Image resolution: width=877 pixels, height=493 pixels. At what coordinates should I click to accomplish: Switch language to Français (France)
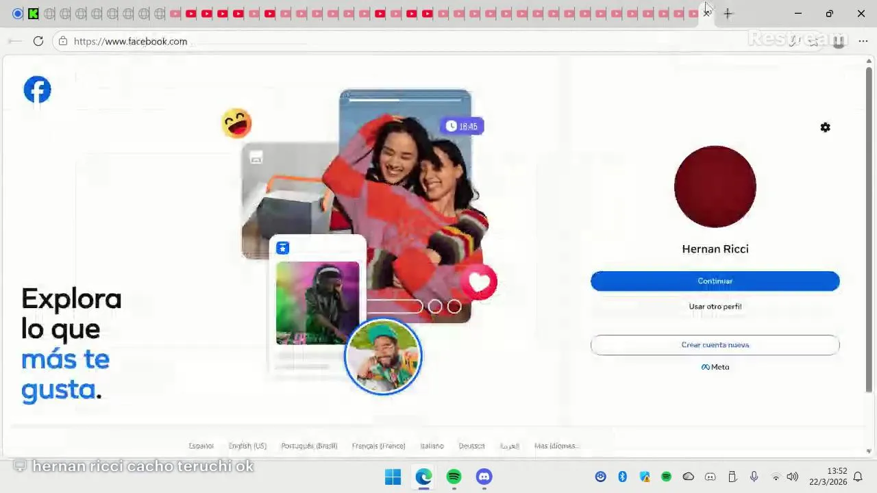[378, 446]
